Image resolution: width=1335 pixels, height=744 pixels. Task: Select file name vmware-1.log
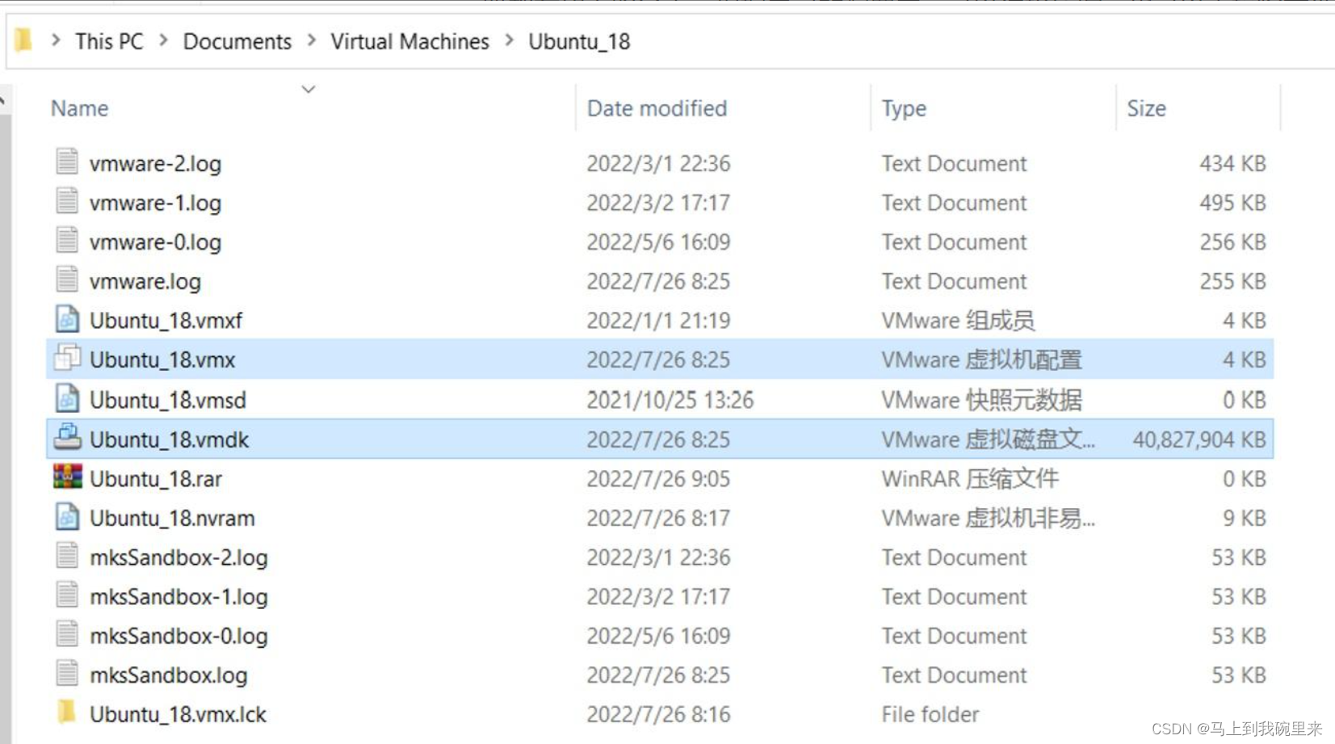click(155, 203)
